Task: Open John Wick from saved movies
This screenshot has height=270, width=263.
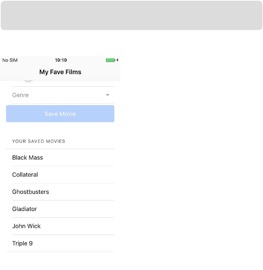Action: pos(60,226)
